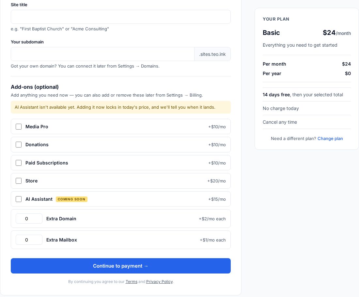This screenshot has width=359, height=297.
Task: Click the Add-ons (optional) heading
Action: (35, 87)
